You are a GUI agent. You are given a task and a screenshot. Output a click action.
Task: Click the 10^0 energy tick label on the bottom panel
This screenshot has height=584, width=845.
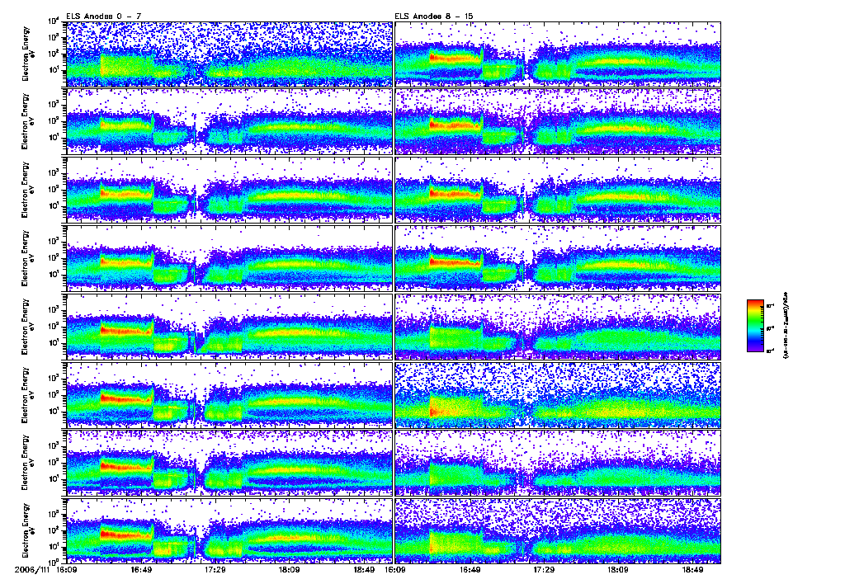point(54,562)
